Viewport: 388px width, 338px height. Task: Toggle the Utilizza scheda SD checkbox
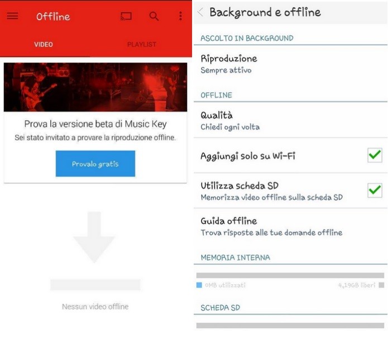point(375,191)
